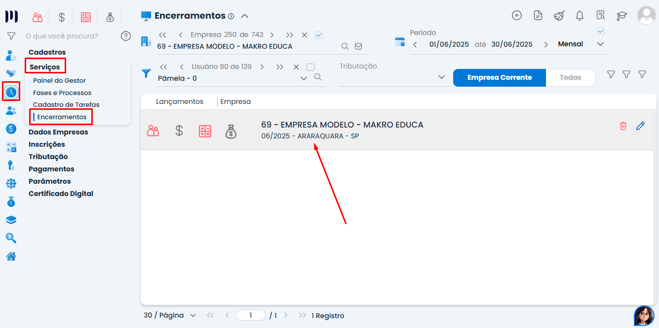The height and width of the screenshot is (328, 659).
Task: Click the help question mark icon
Action: tap(126, 36)
